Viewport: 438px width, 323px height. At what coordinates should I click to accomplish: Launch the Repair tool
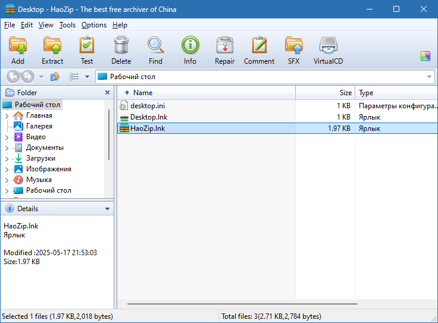tap(224, 50)
